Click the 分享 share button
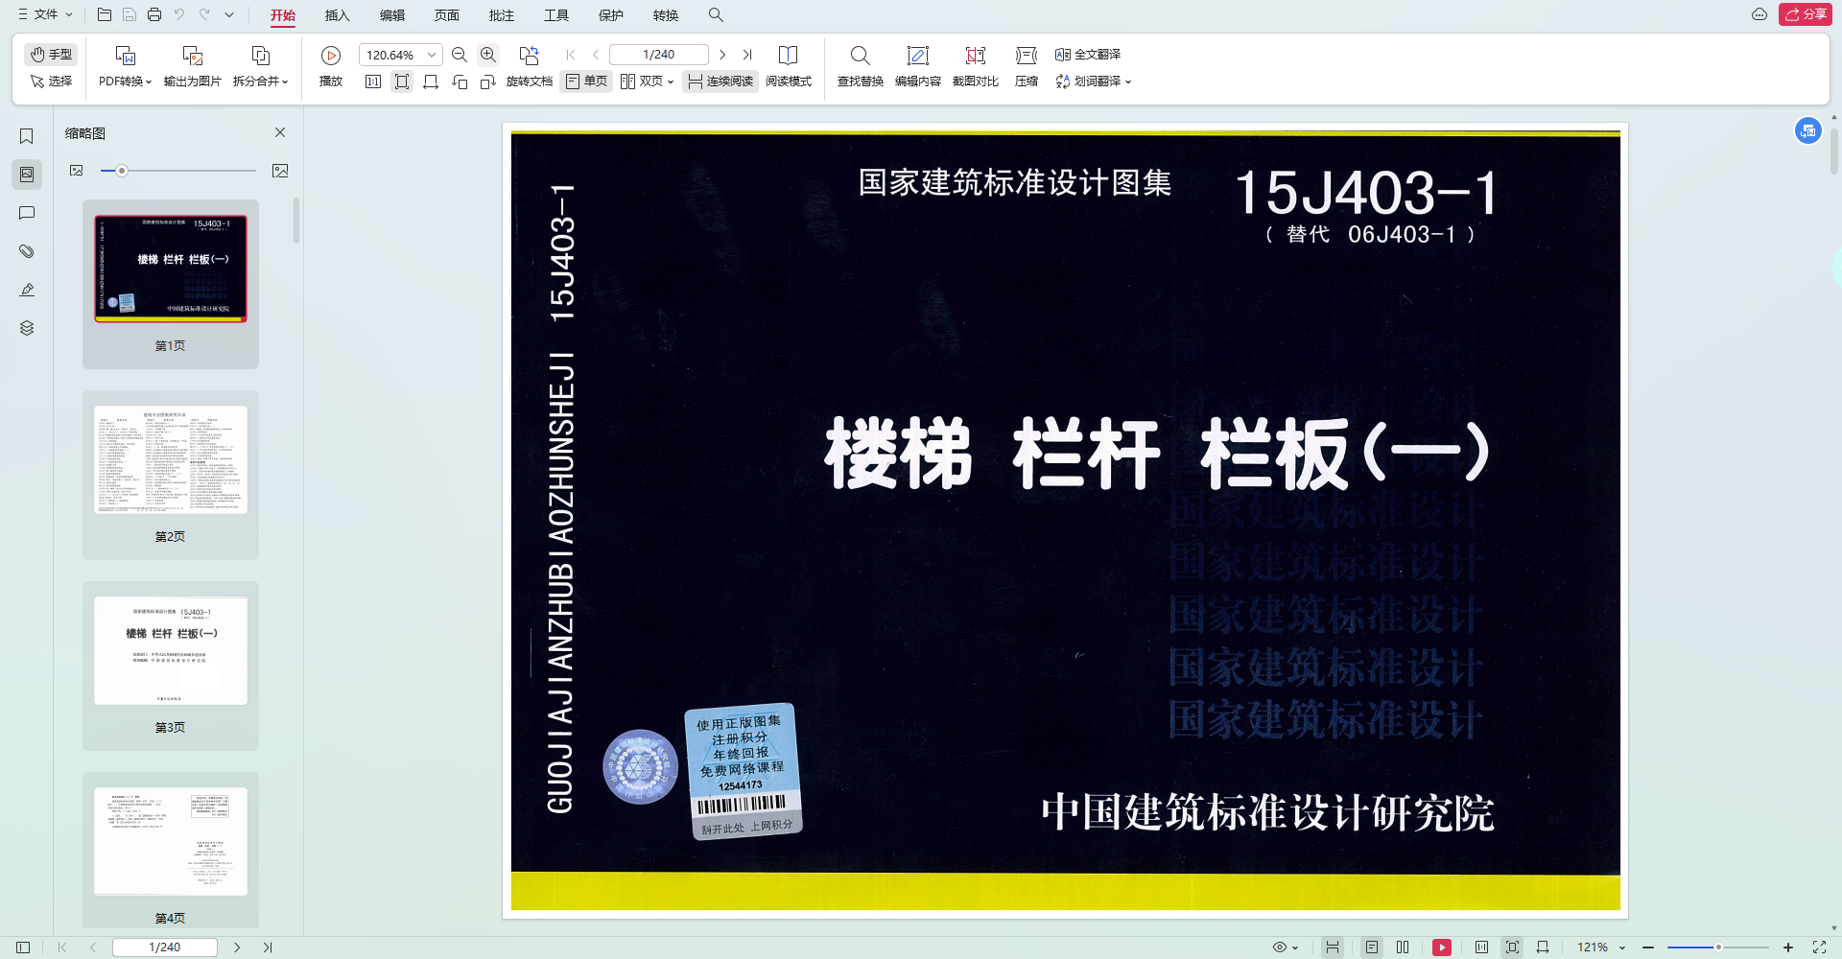 pos(1805,14)
